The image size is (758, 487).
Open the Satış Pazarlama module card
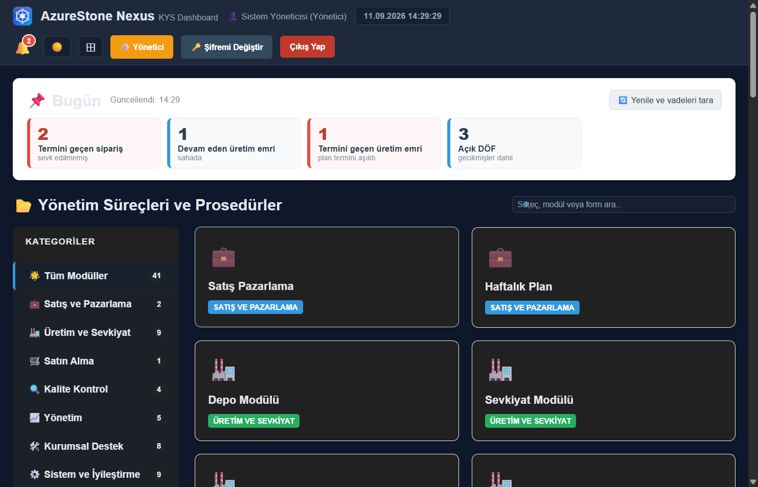(x=327, y=277)
